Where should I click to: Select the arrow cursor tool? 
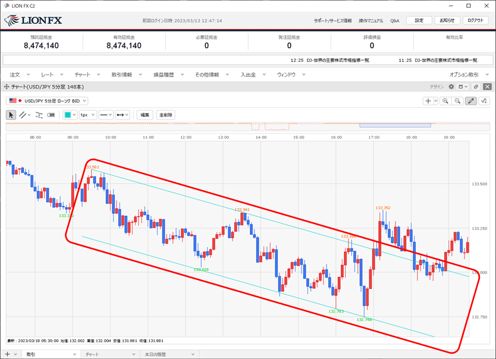11,115
